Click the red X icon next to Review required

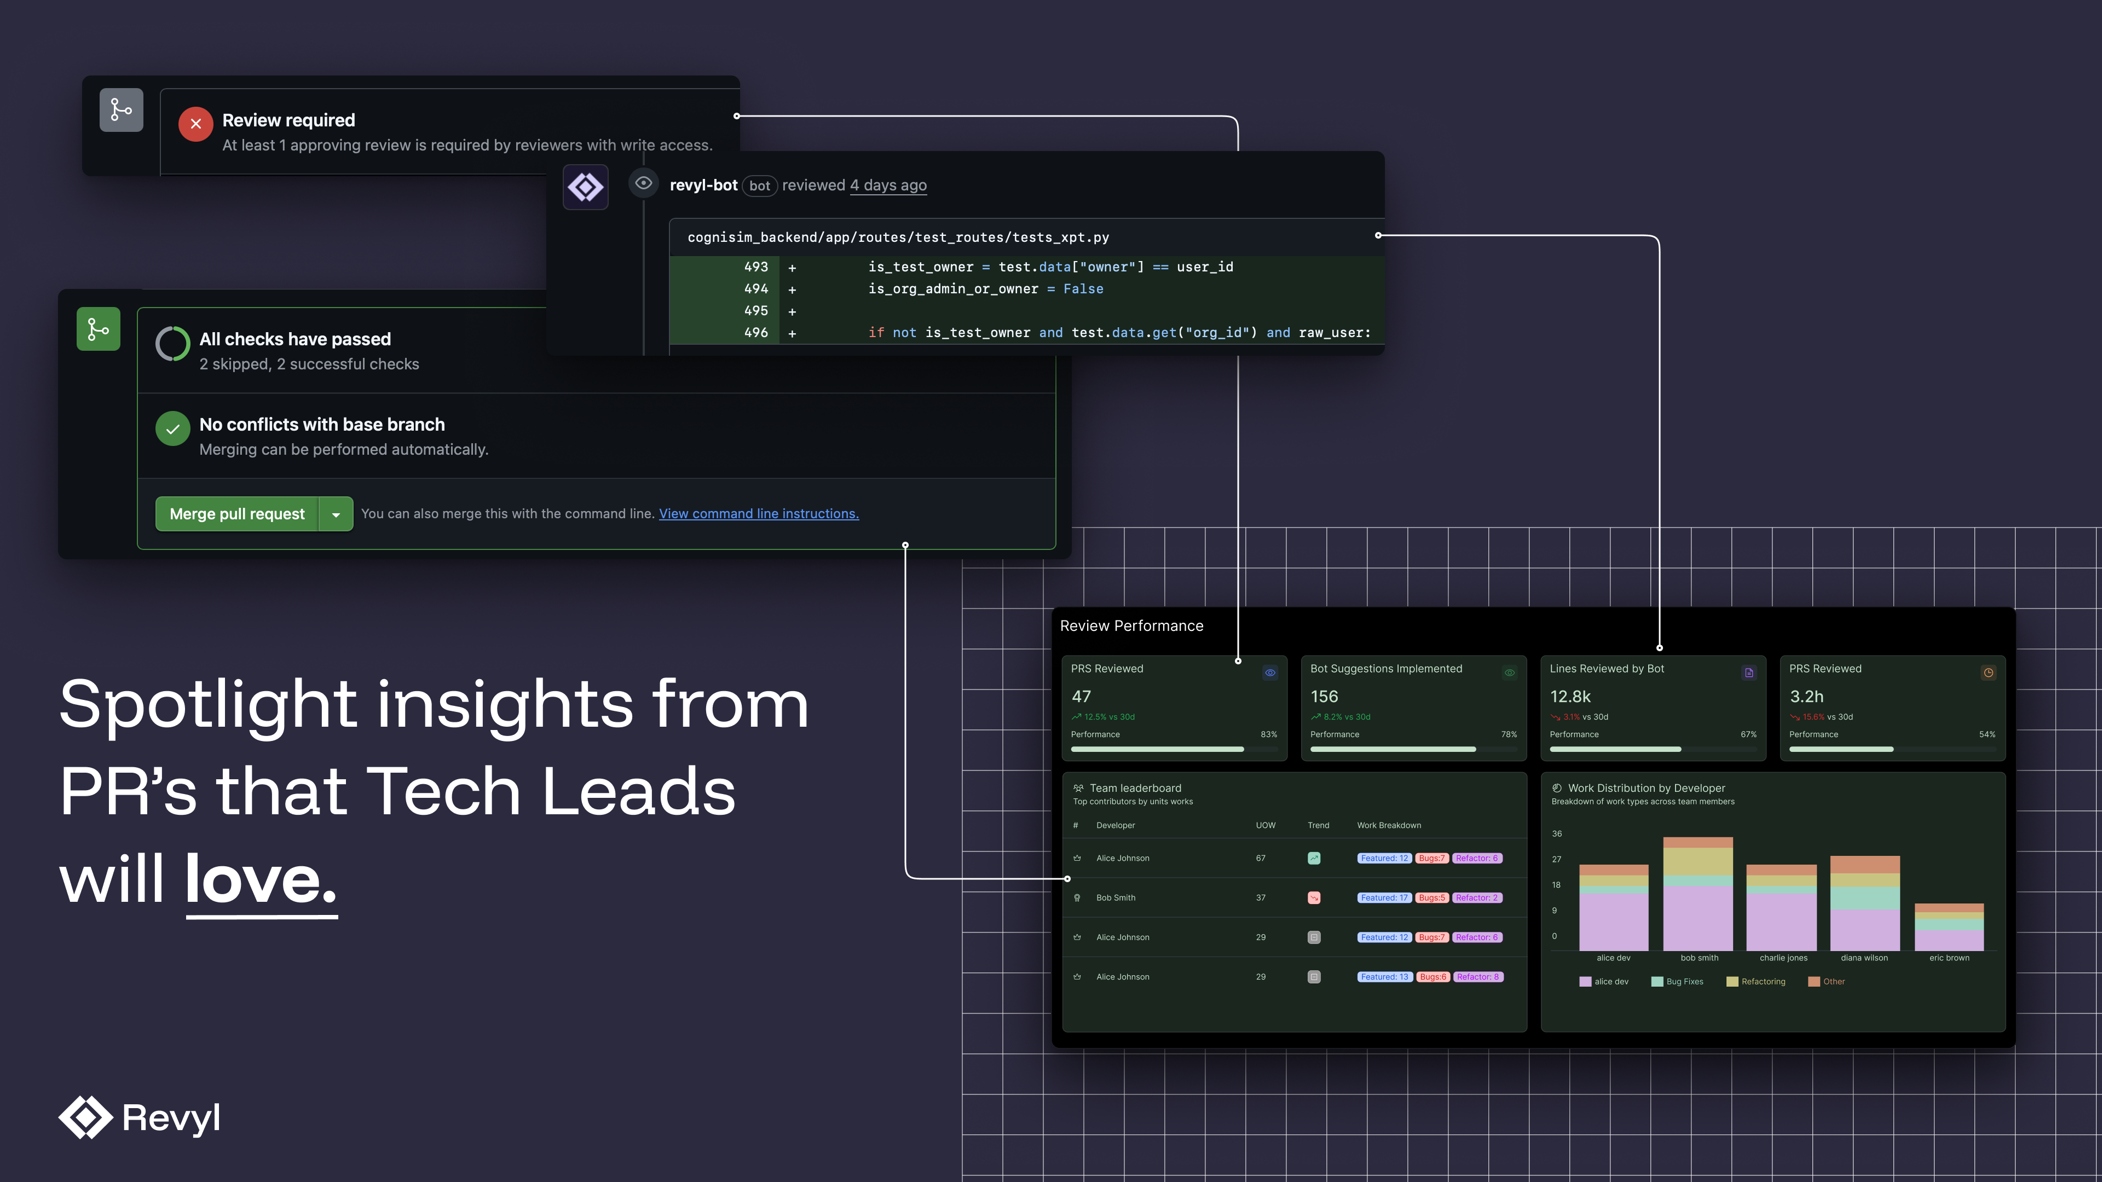click(196, 124)
